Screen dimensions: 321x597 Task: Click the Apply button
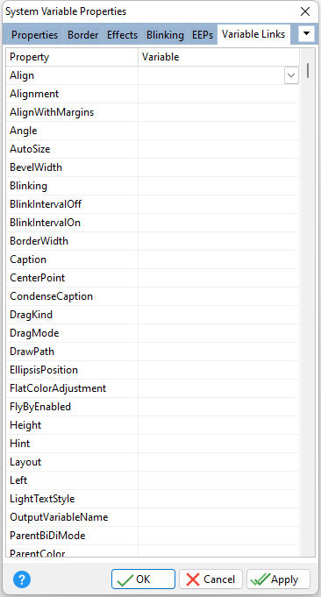point(278,579)
